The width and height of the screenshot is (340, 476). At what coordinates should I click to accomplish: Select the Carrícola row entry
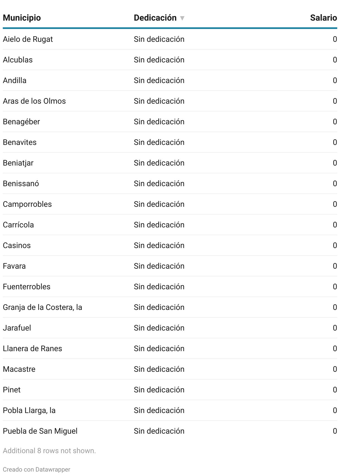tap(18, 225)
